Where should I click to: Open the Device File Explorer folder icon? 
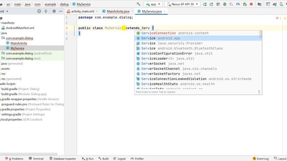(x=259, y=4)
